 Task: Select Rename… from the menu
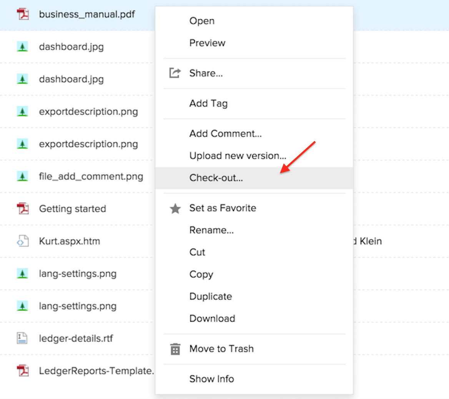(x=211, y=230)
